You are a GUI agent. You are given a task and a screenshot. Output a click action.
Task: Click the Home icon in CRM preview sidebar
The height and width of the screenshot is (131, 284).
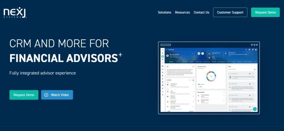(163, 53)
